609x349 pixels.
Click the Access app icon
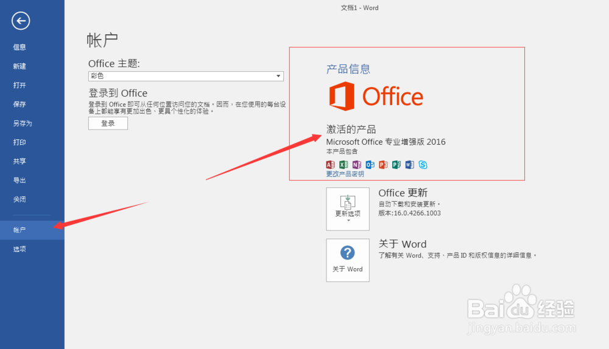pyautogui.click(x=331, y=165)
